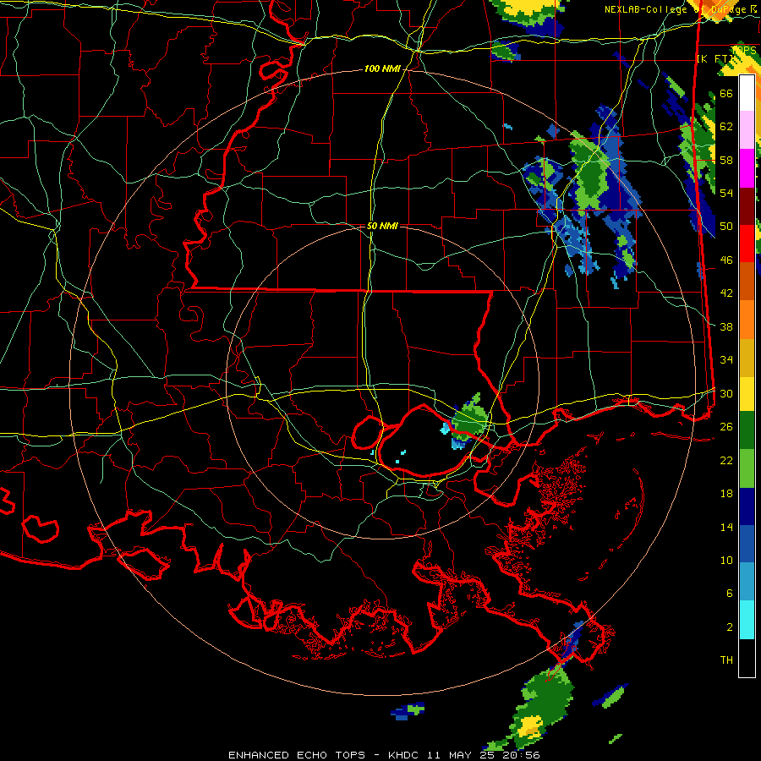Click the '38' scale value label
This screenshot has height=761, width=761.
click(x=726, y=326)
